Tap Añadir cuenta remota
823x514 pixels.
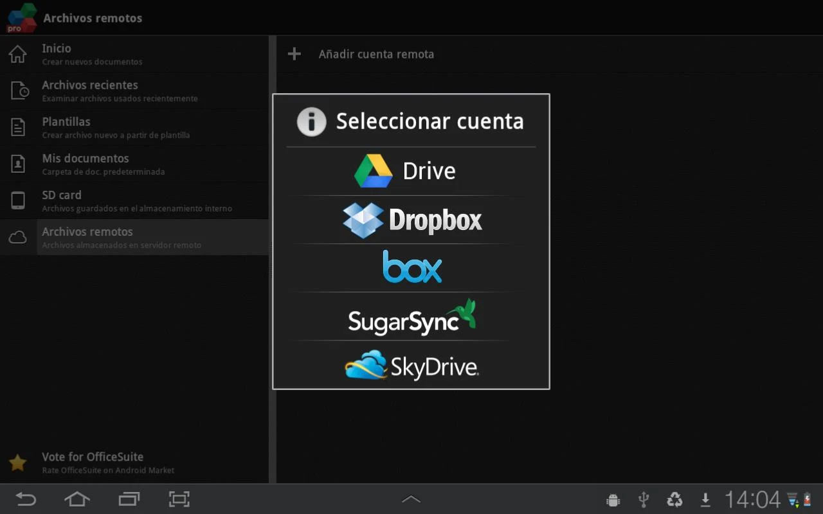pos(376,54)
